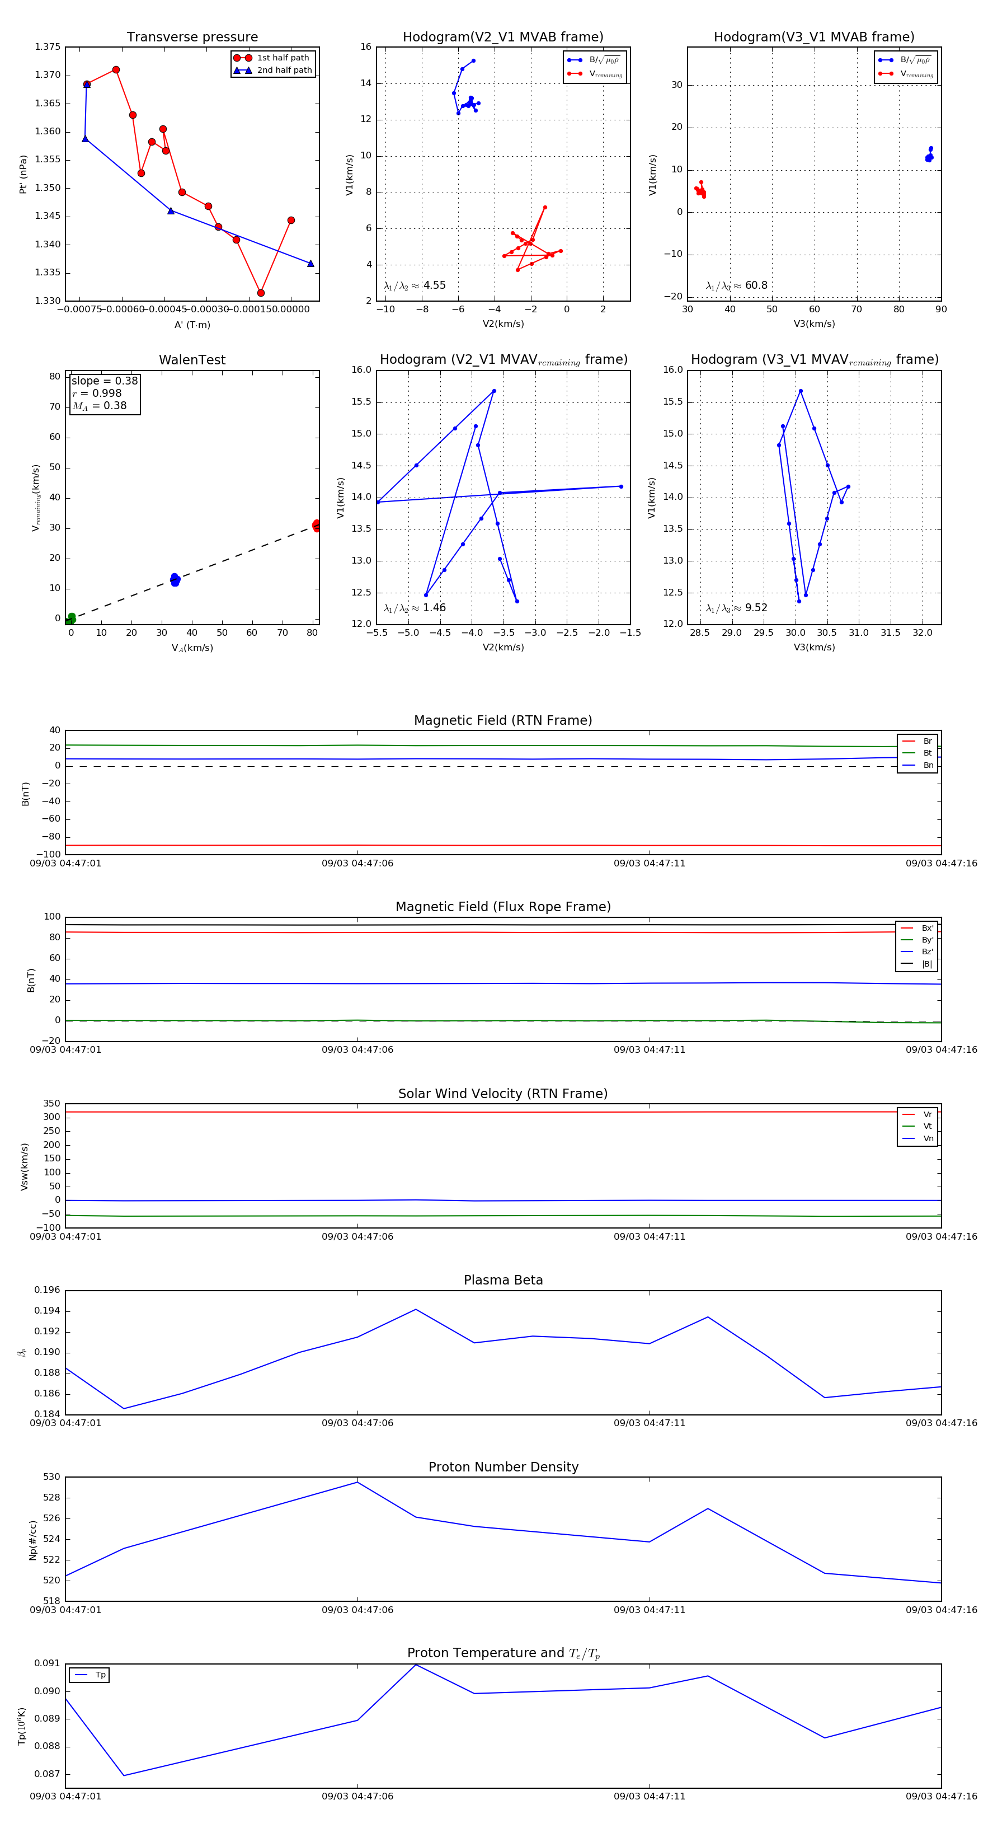Click the green data marker at WalenTest origin
1007x1847 pixels.
coord(70,619)
